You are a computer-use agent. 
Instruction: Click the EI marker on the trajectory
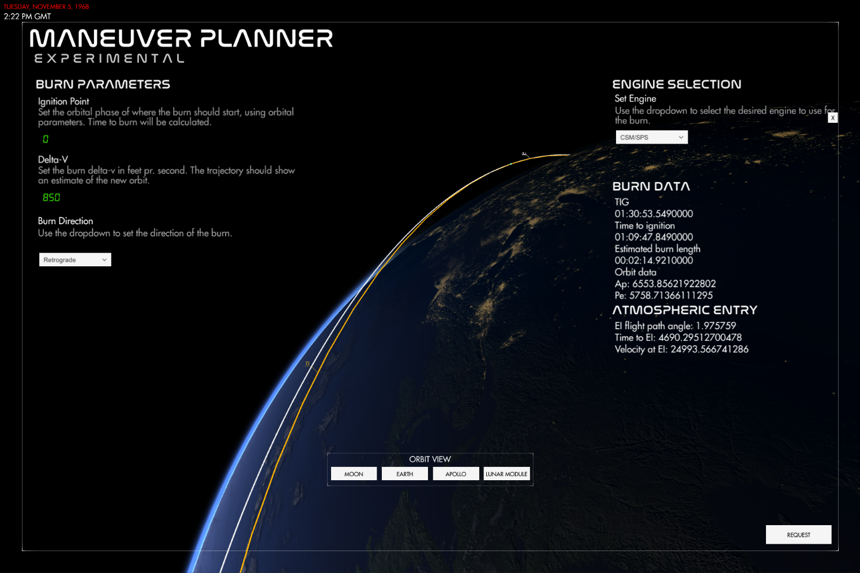(x=307, y=363)
